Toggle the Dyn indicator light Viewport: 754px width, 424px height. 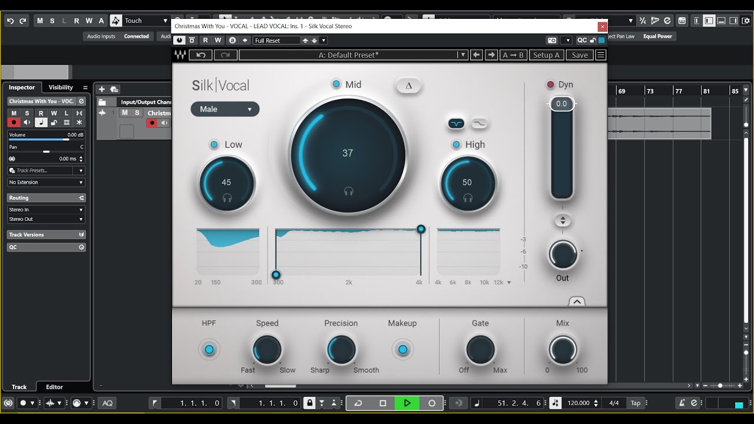(551, 85)
